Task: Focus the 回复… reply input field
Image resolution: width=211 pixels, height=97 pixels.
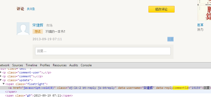Action: 103,51
